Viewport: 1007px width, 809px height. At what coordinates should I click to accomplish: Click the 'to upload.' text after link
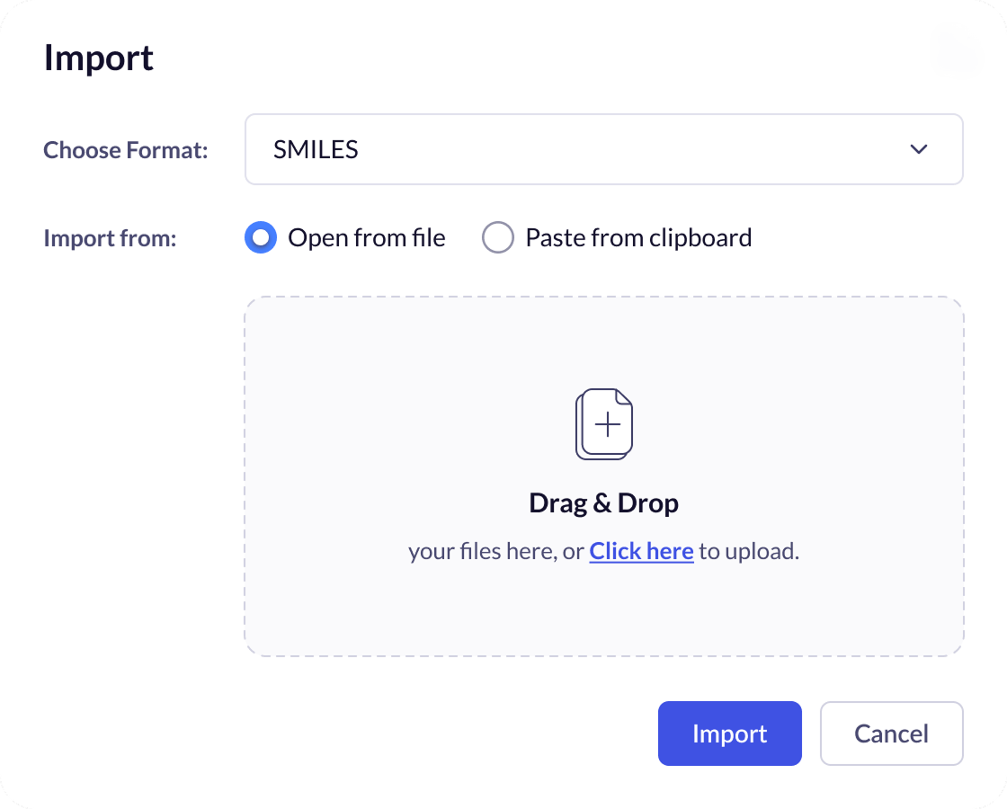749,551
